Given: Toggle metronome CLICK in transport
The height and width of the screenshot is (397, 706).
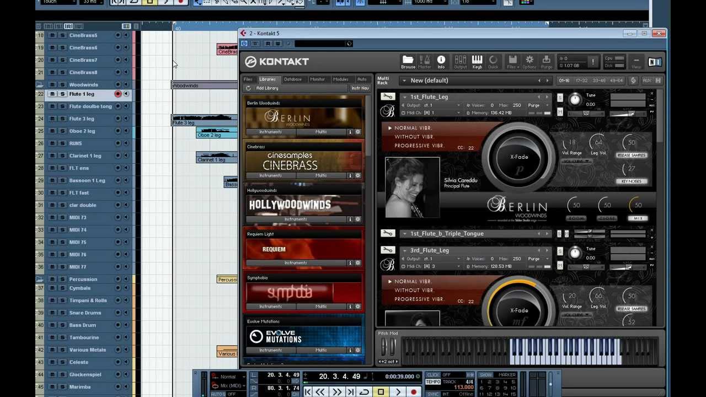Looking at the screenshot, I should 434,375.
